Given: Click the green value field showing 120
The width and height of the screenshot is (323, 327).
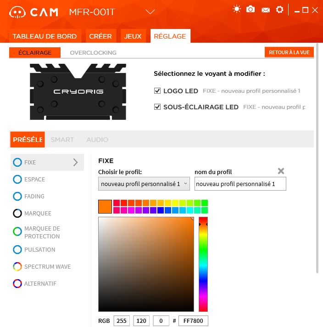Looking at the screenshot, I should point(141,321).
